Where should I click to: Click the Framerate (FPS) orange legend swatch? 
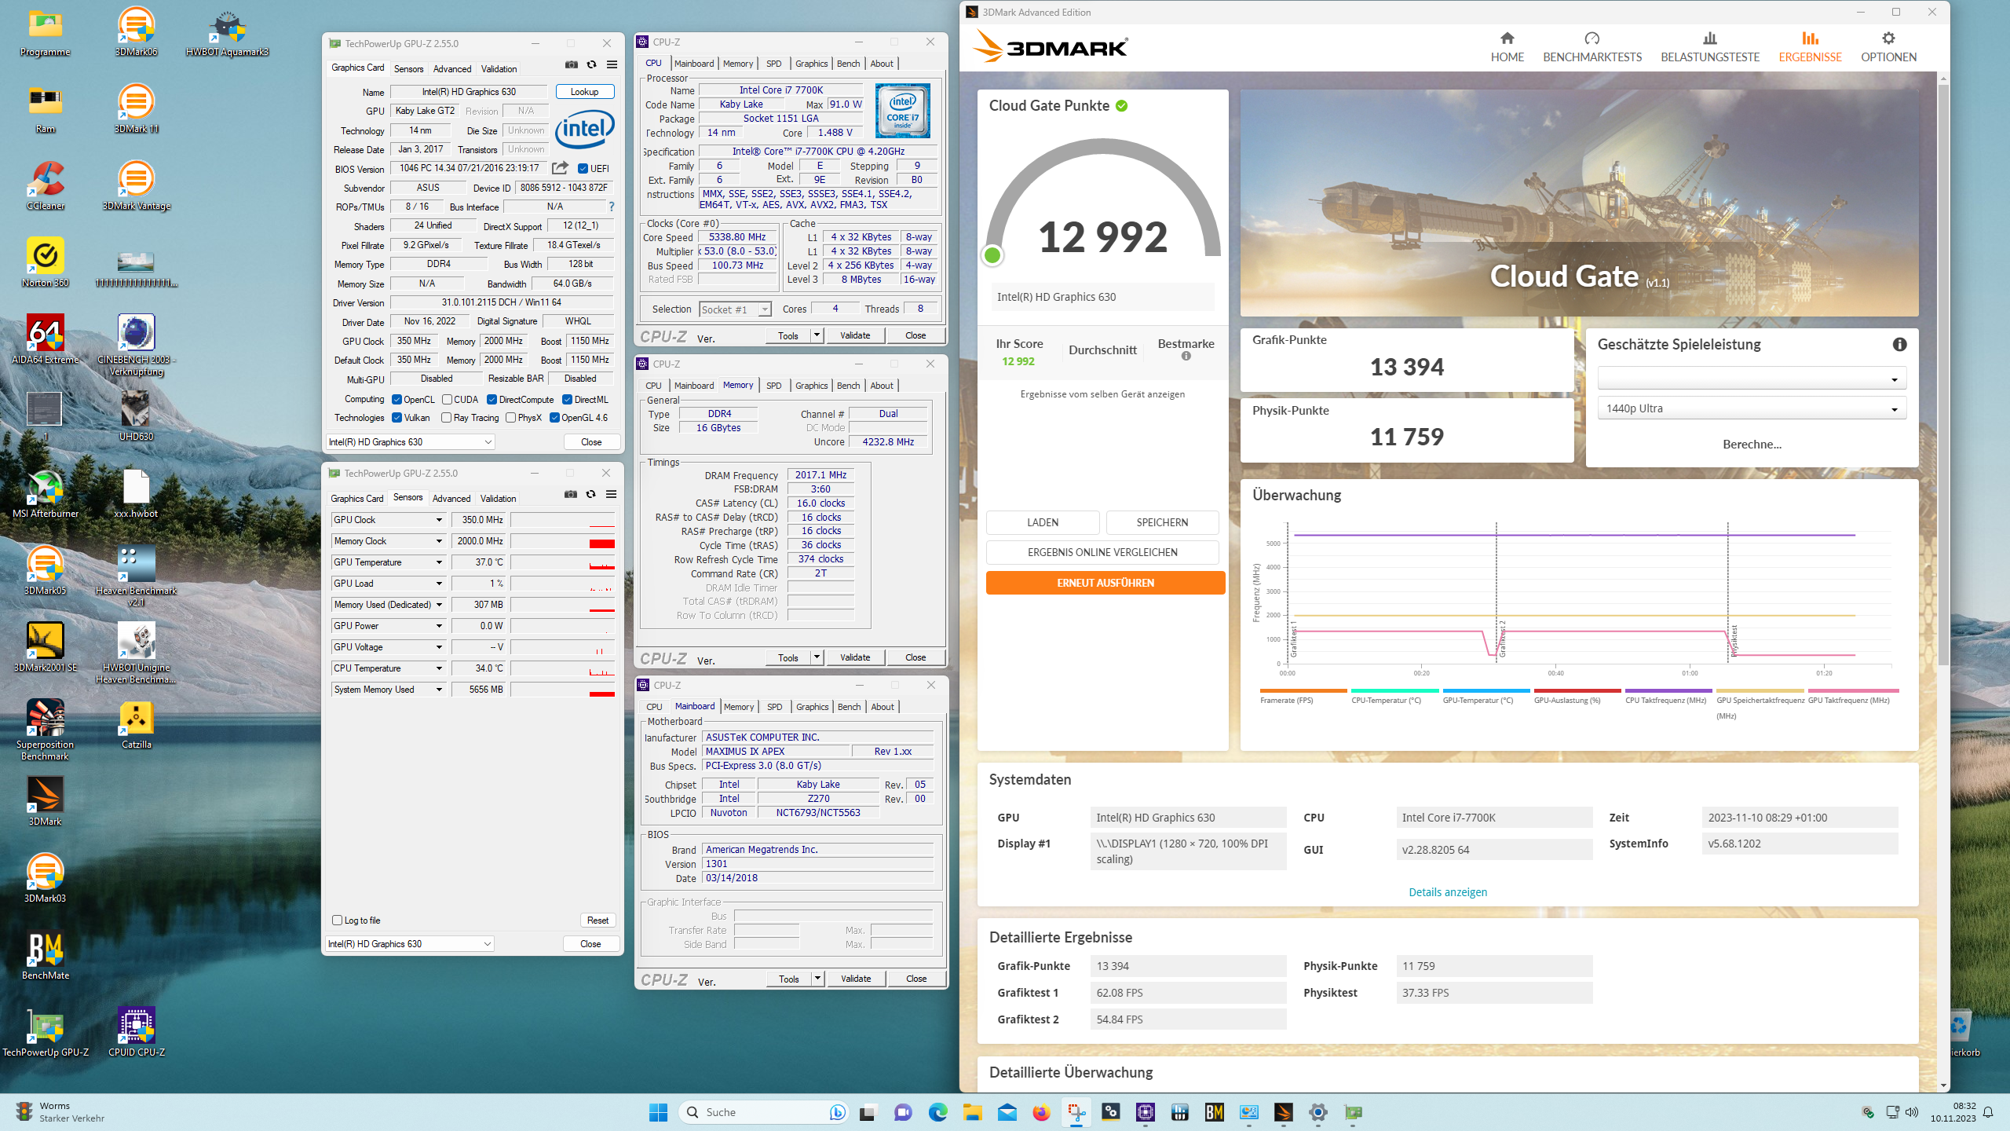tap(1303, 690)
